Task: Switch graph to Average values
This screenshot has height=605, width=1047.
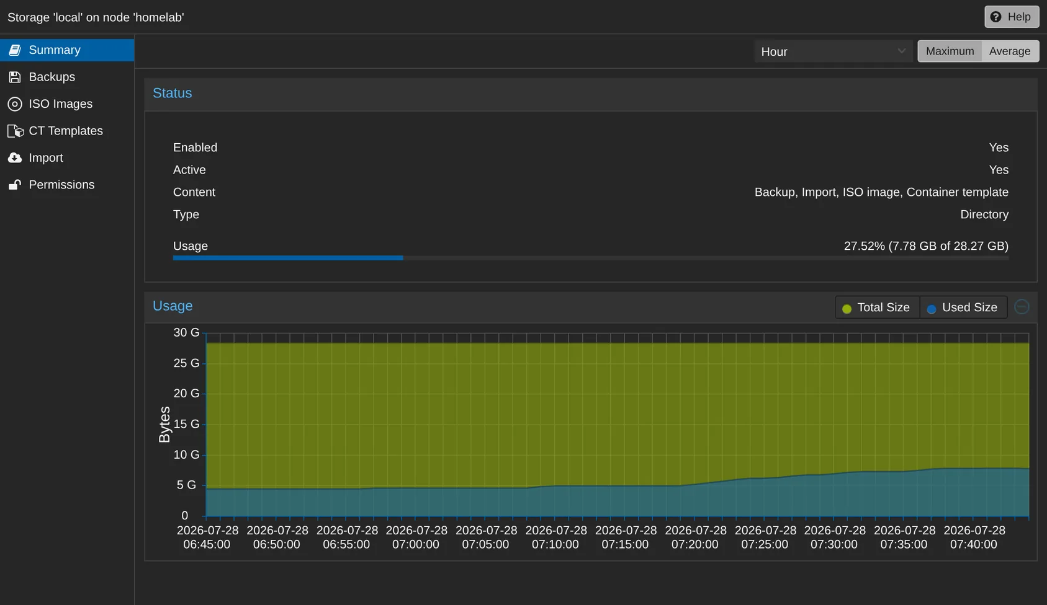Action: (1010, 51)
